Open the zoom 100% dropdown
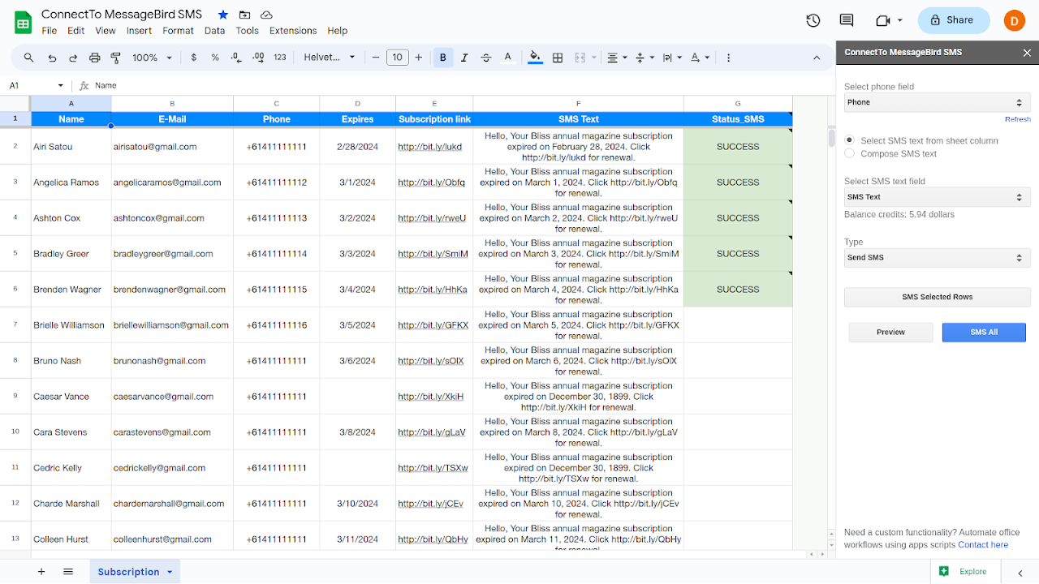 pos(153,58)
